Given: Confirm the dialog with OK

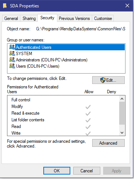Looking at the screenshot, I should (x=57, y=171).
